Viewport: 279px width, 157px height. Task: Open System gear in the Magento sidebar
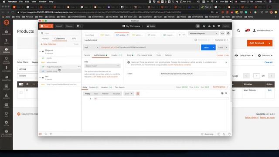pyautogui.click(x=6, y=123)
